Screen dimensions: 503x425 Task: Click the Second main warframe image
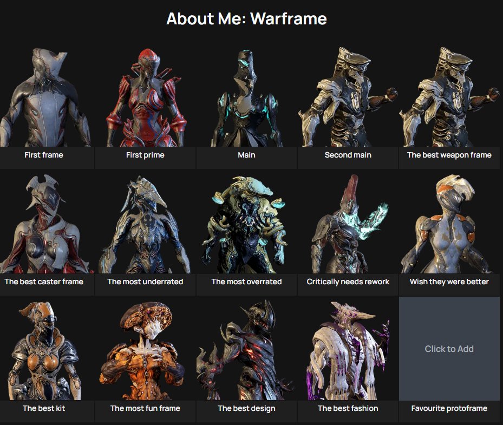point(348,96)
